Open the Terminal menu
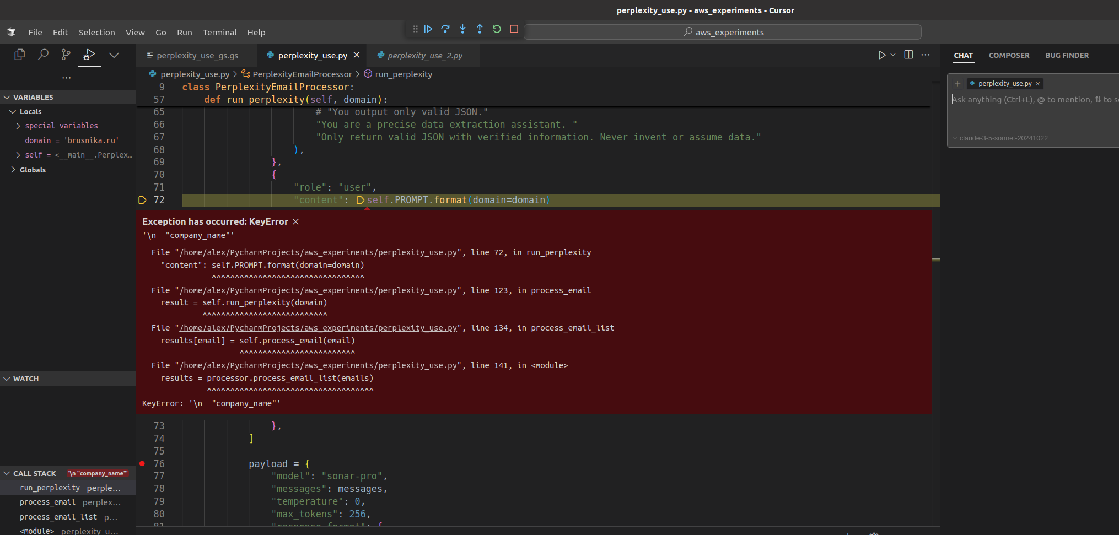 click(219, 33)
